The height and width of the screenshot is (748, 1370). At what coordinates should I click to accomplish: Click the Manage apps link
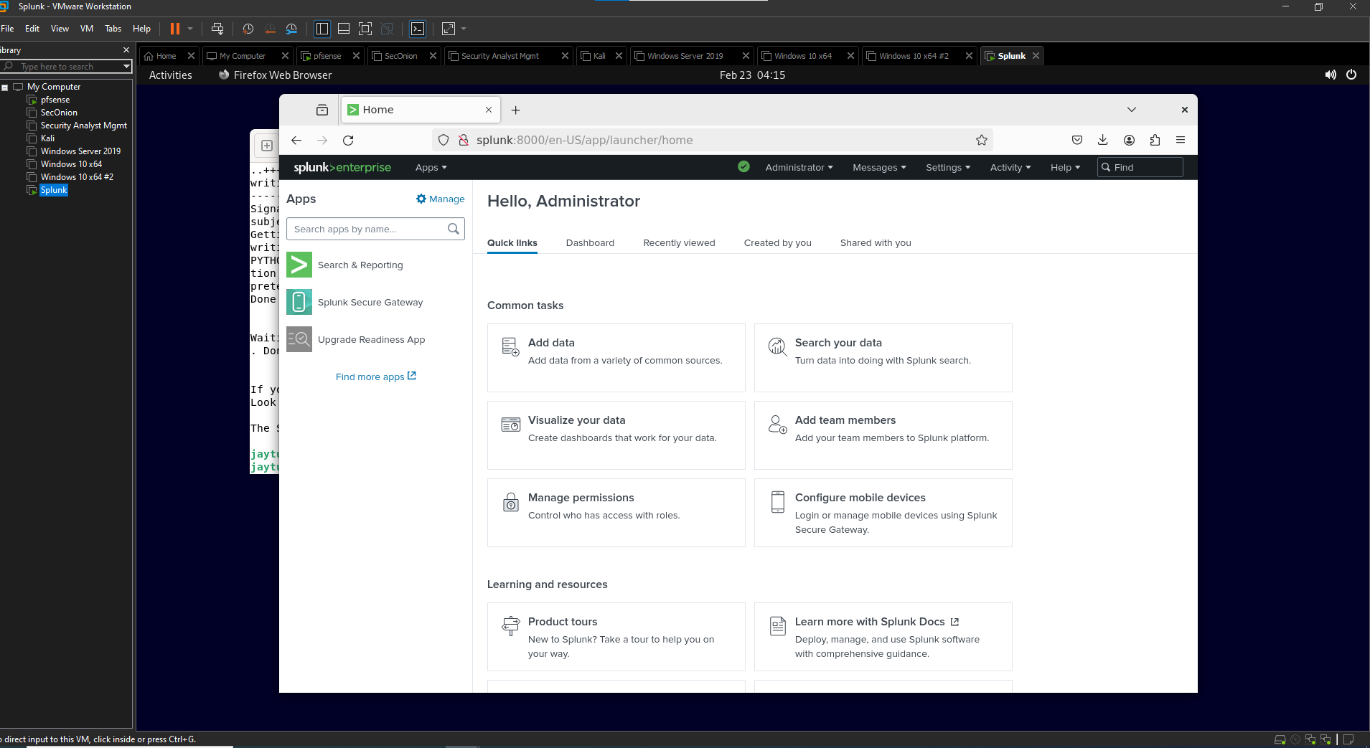440,199
